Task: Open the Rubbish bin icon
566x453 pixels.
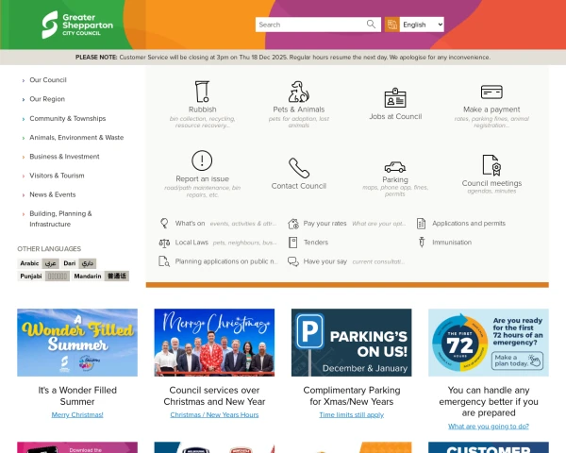Action: 202,92
